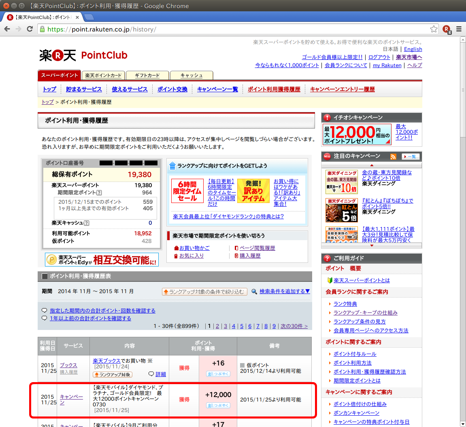
Task: Open お気に入り link
Action: click(x=192, y=256)
